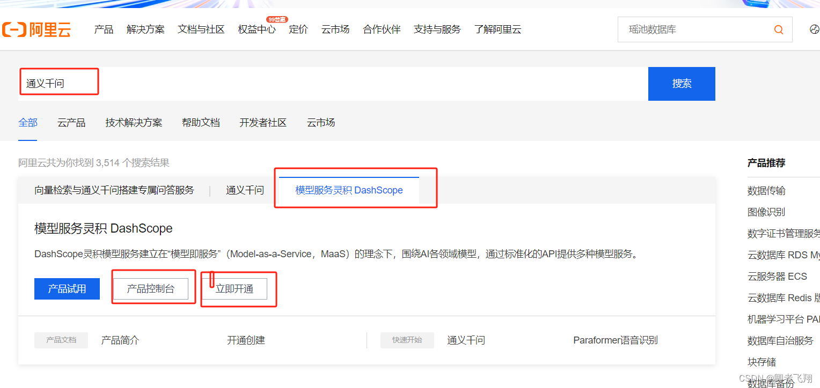Click the Aliyun logo
Image resolution: width=820 pixels, height=388 pixels.
(x=36, y=29)
